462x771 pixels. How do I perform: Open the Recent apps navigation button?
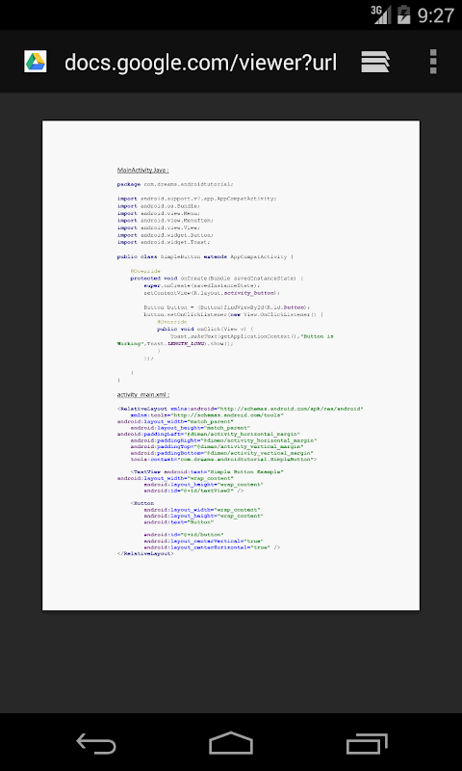click(x=367, y=742)
